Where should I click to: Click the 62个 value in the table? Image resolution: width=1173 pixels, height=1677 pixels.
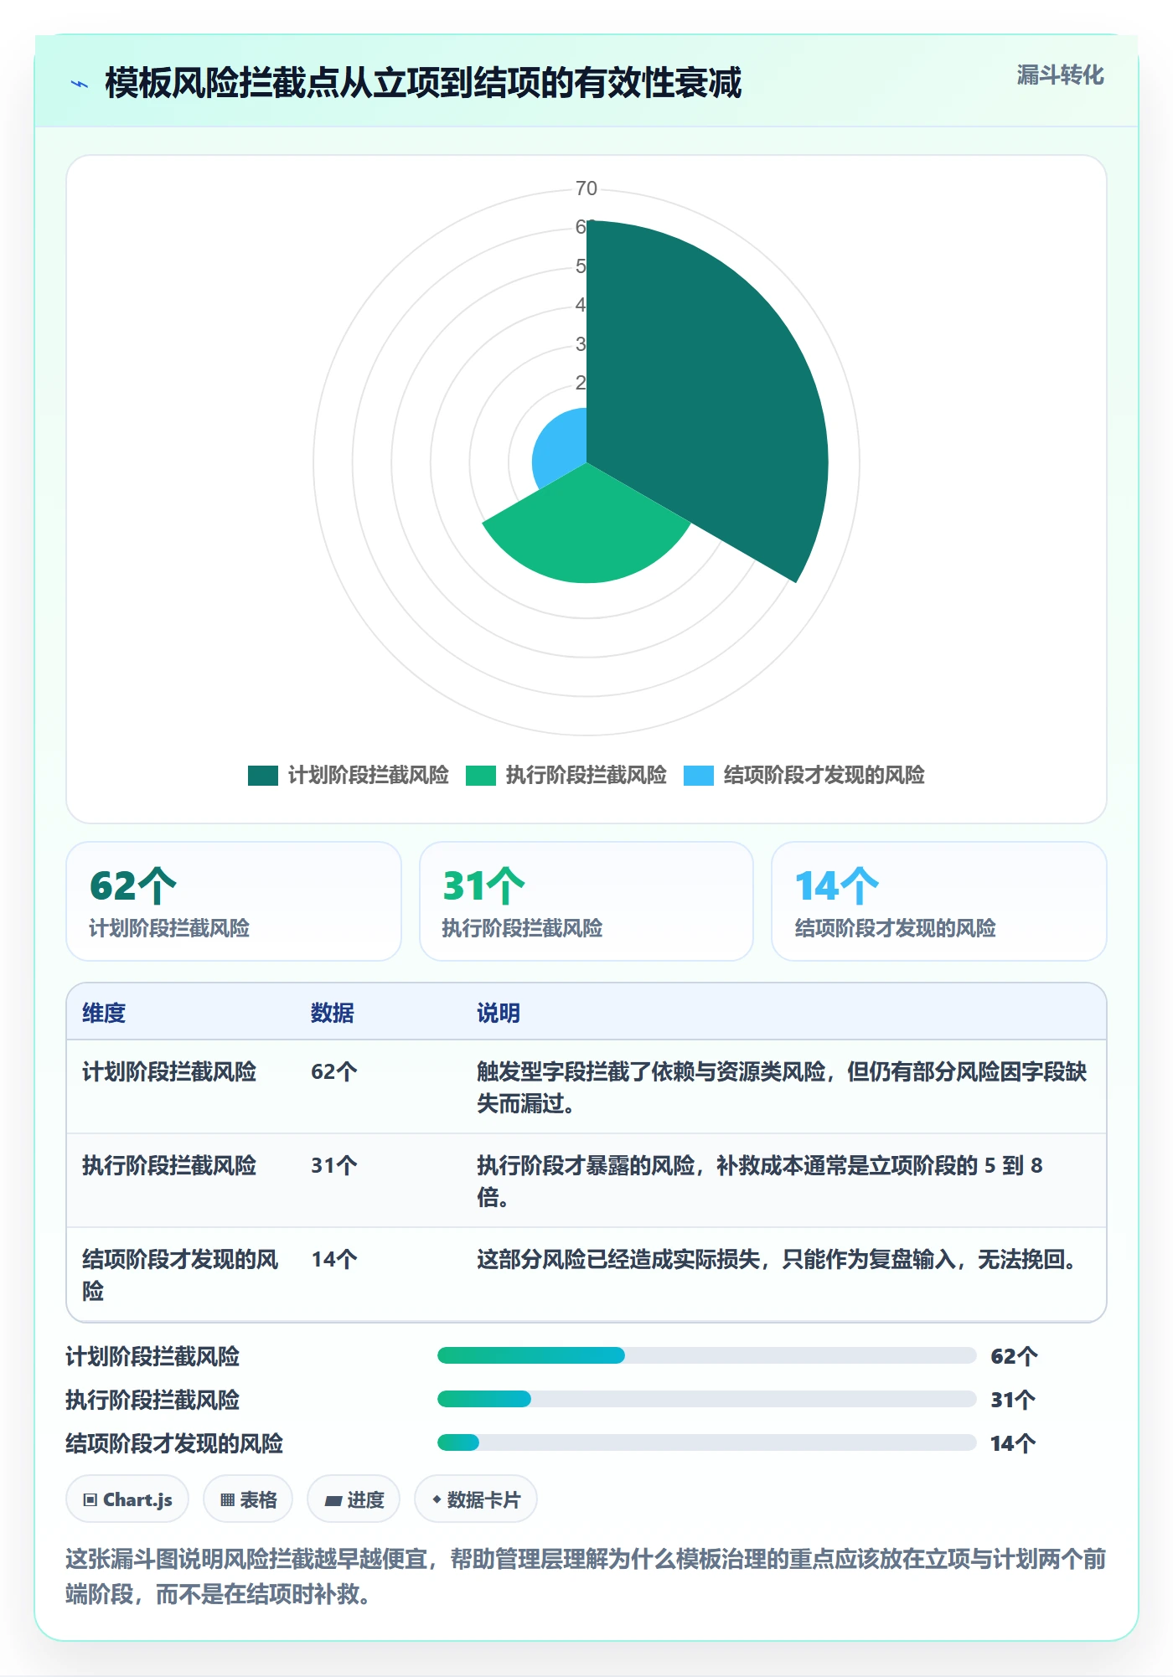pos(334,1072)
